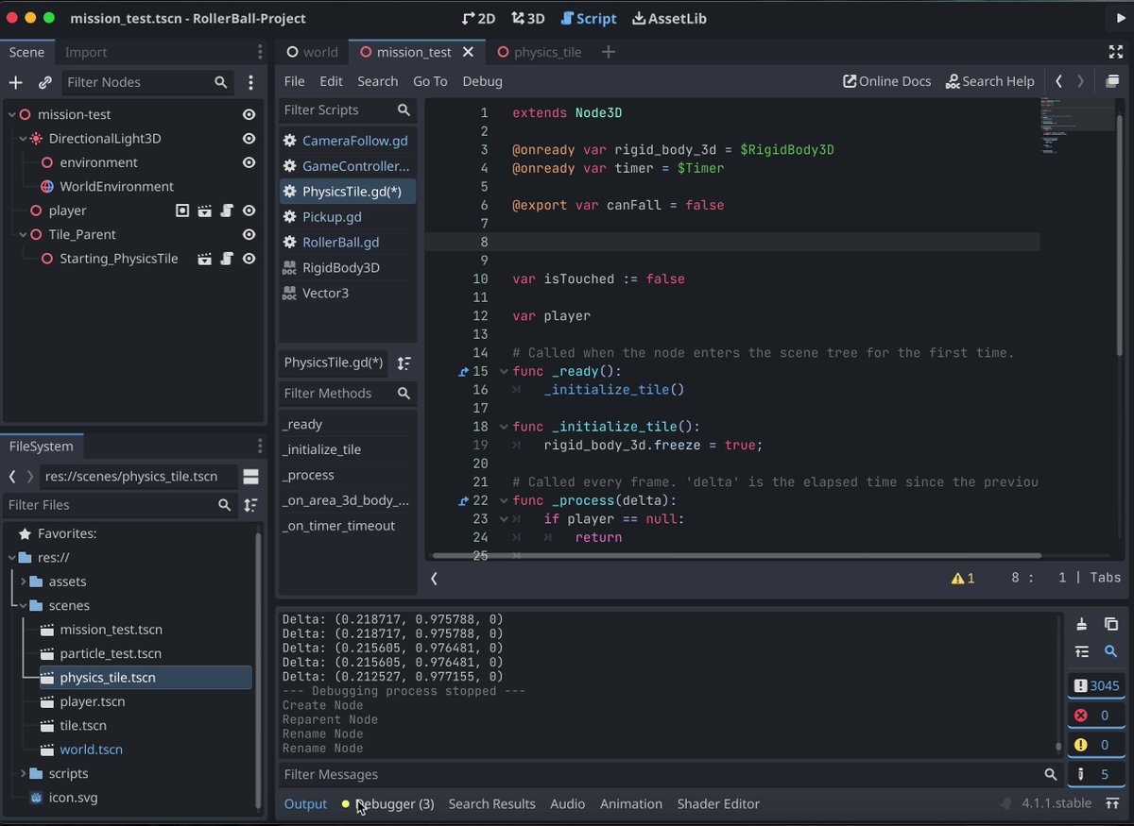
Task: Make the script editor floating window
Action: click(1113, 81)
